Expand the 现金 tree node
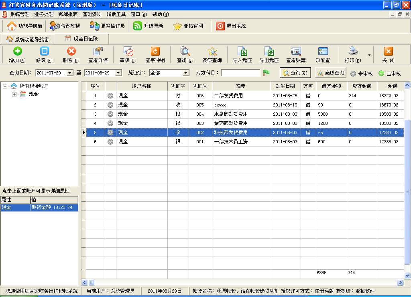The height and width of the screenshot is (297, 411). pyautogui.click(x=14, y=94)
